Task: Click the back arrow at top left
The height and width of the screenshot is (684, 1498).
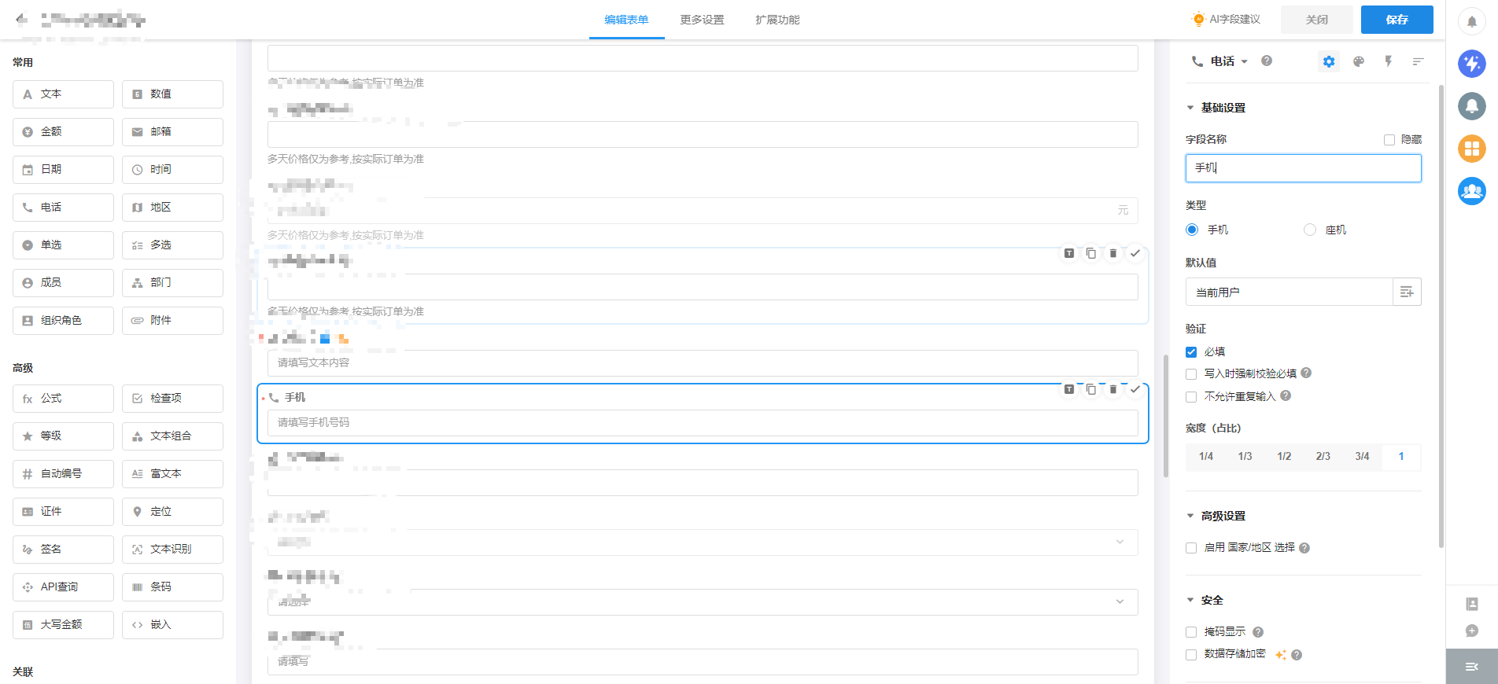Action: [21, 19]
